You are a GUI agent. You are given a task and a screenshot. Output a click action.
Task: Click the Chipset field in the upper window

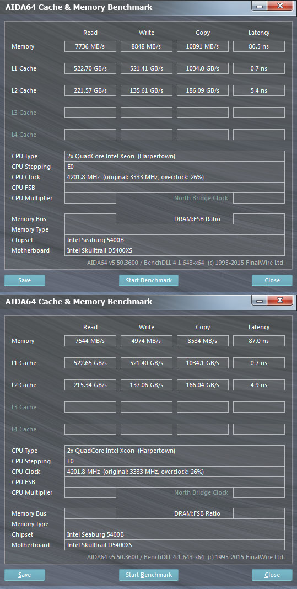coord(175,240)
